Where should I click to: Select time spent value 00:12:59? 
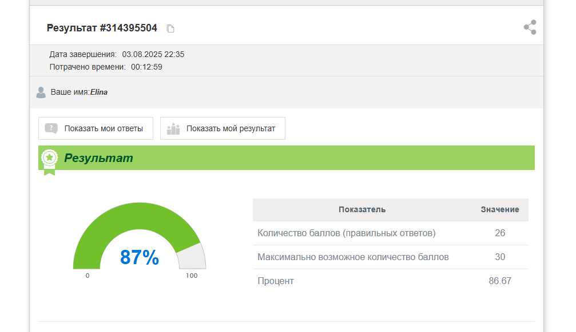click(146, 67)
